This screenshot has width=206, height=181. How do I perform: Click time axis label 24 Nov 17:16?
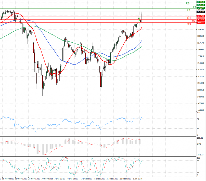34,179
